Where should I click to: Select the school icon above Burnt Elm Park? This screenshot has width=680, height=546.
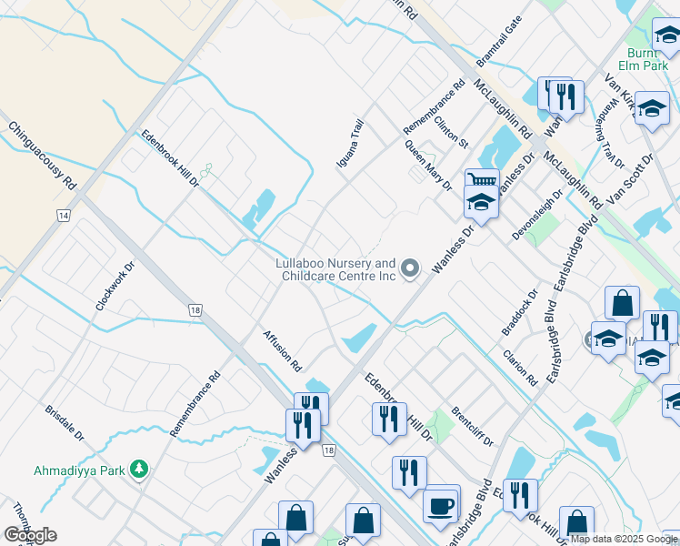(668, 35)
